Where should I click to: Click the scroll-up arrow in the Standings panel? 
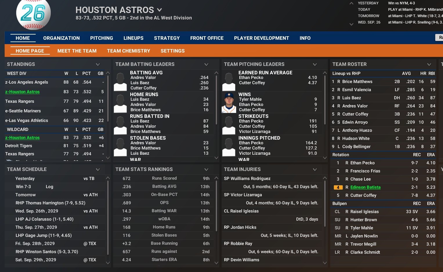(108, 73)
